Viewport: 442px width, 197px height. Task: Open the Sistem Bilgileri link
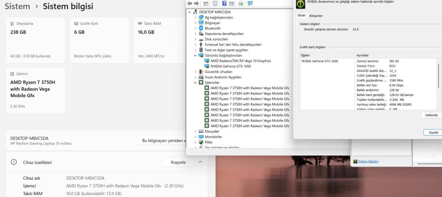pyautogui.click(x=368, y=161)
